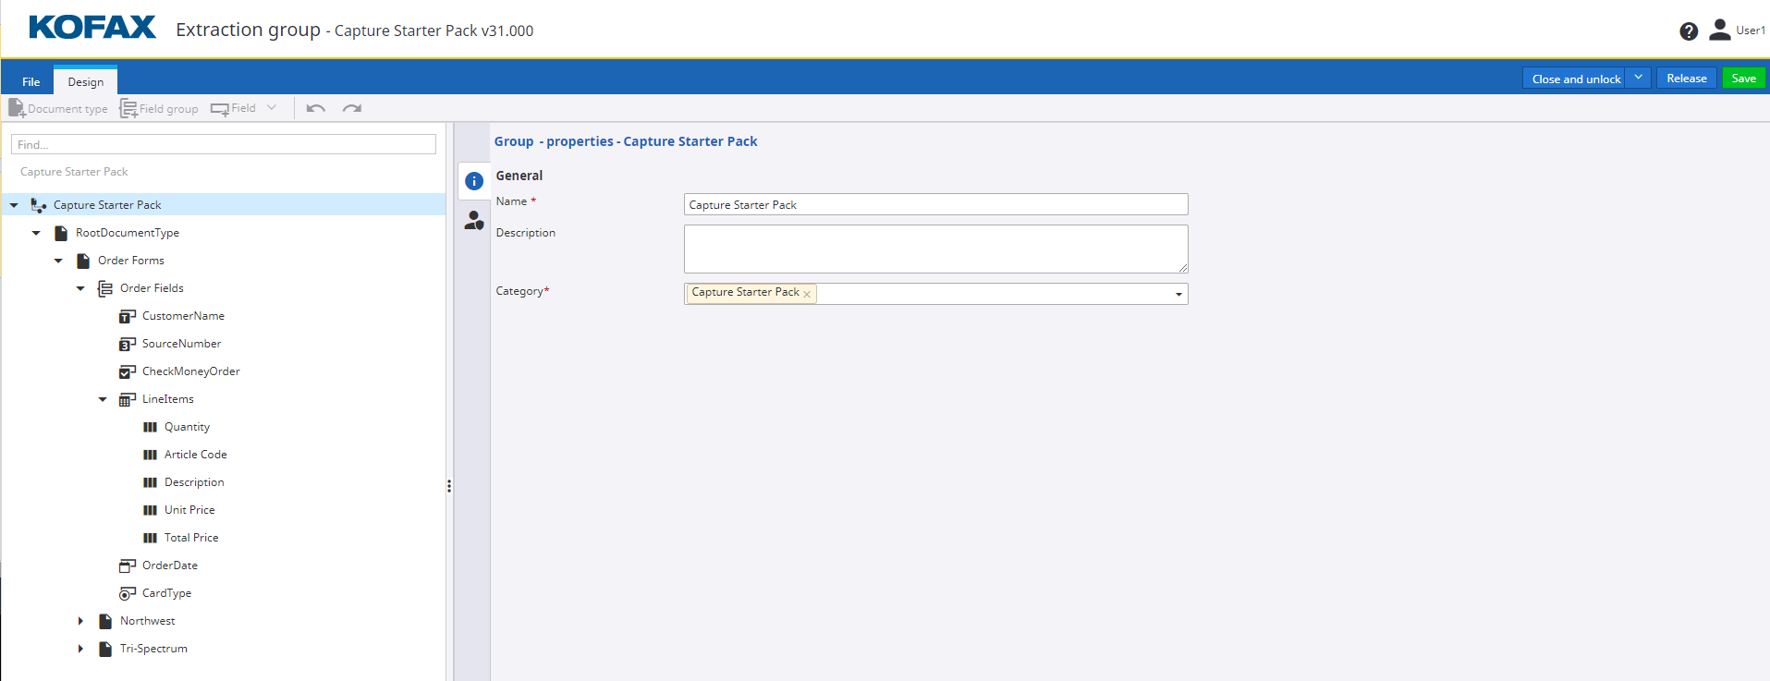
Task: Open the User1 account icon
Action: 1719,30
